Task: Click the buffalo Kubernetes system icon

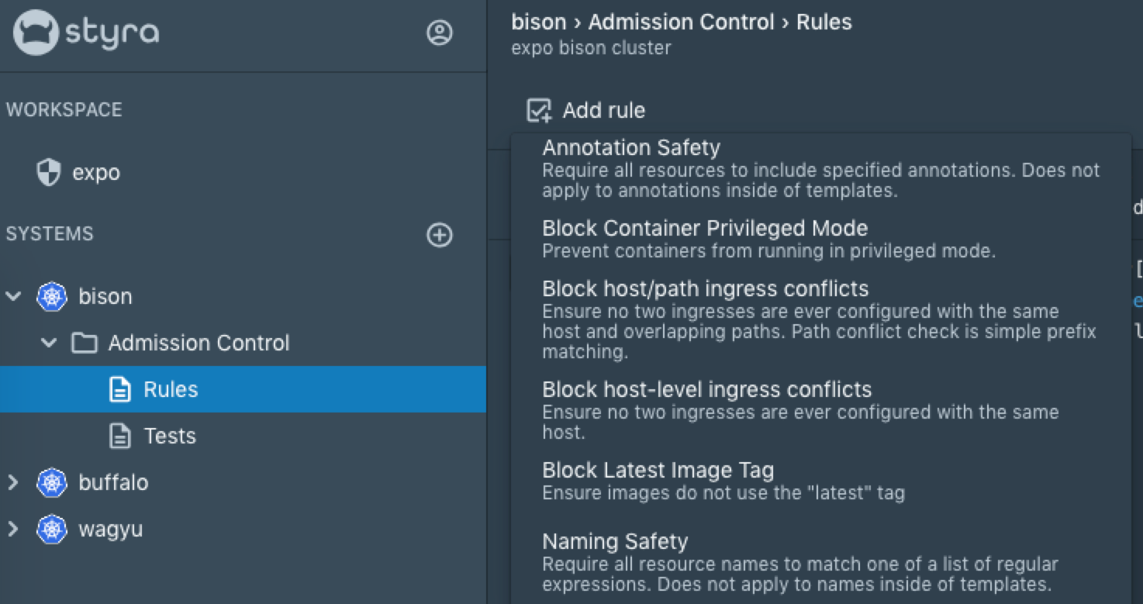Action: [x=52, y=482]
